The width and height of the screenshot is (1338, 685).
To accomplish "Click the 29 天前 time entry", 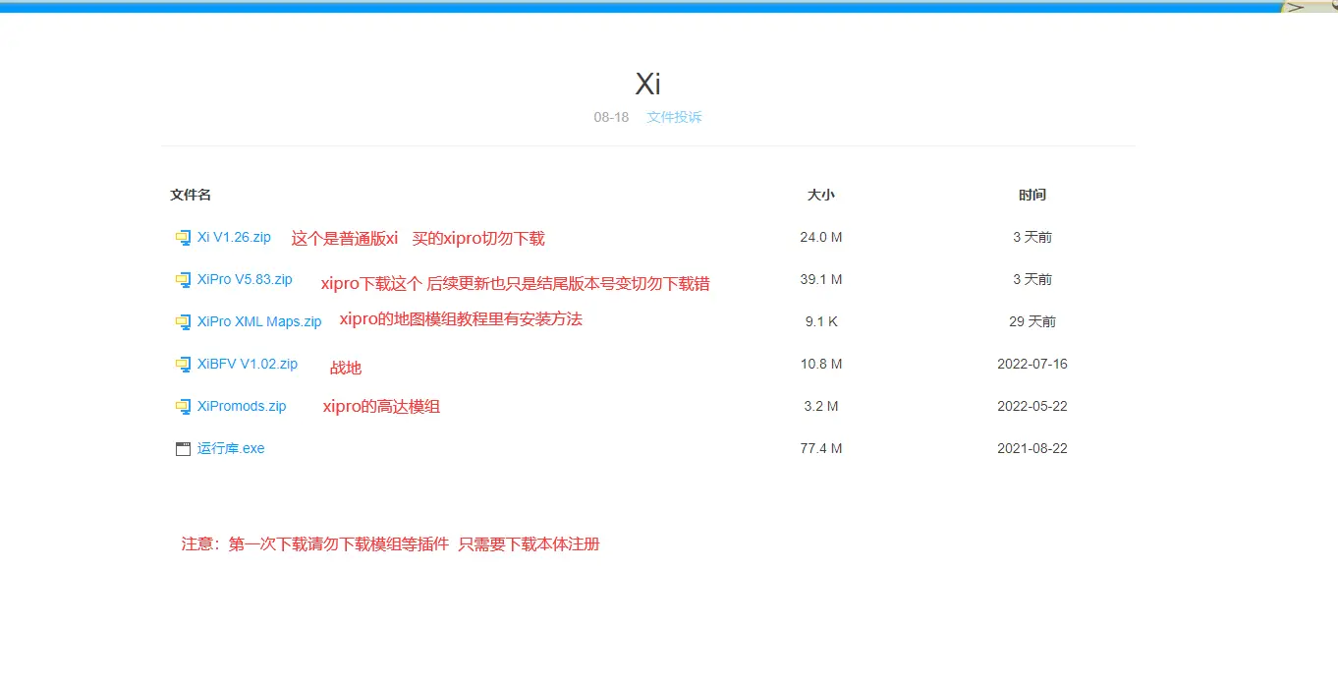I will pyautogui.click(x=1032, y=321).
